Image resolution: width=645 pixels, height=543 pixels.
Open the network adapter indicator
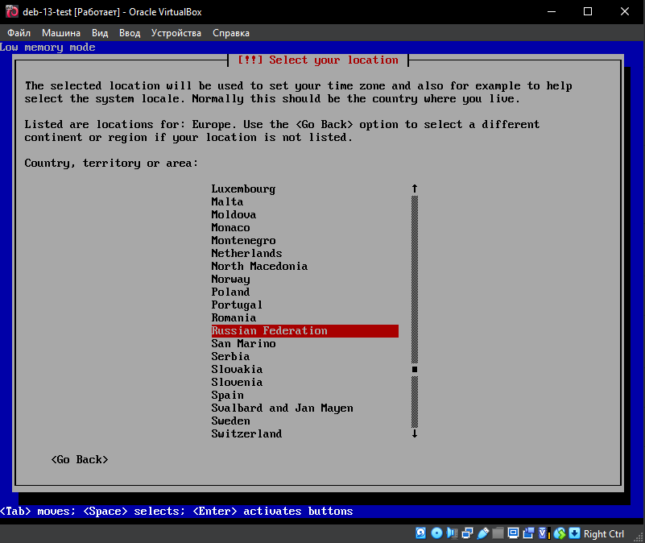pyautogui.click(x=467, y=533)
